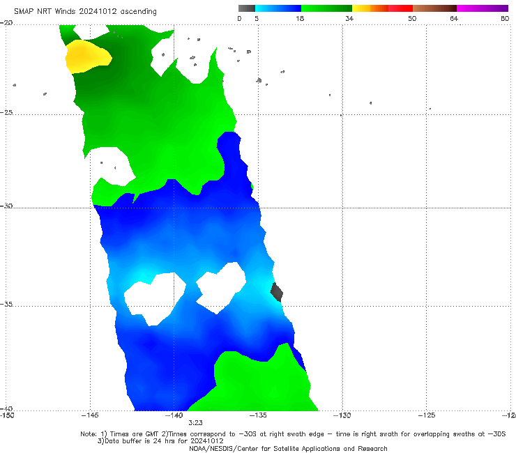Click the yellow high-wind patch on the map

click(87, 56)
